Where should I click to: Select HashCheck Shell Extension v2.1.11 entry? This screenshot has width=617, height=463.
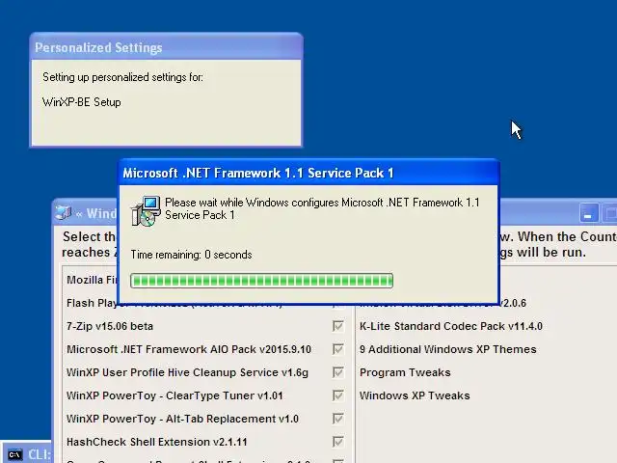tap(156, 442)
